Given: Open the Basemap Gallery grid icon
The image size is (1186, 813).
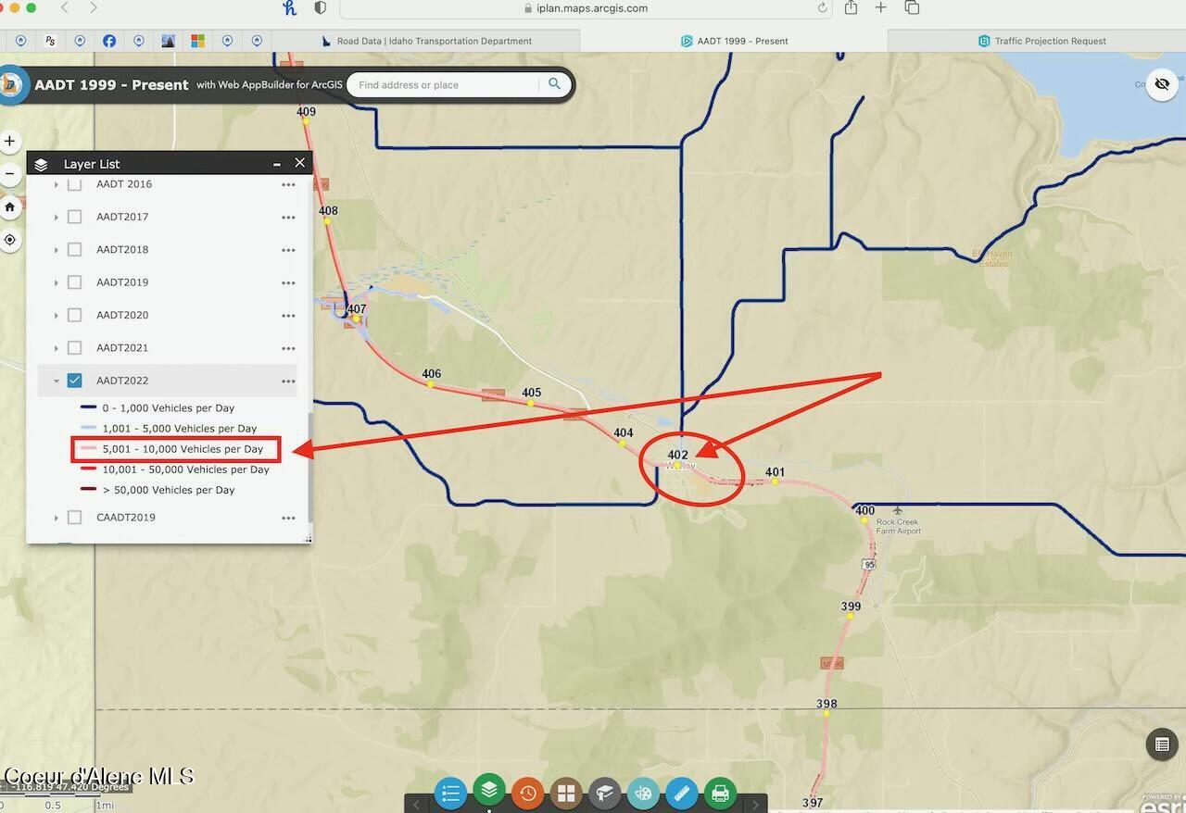Looking at the screenshot, I should 566,794.
